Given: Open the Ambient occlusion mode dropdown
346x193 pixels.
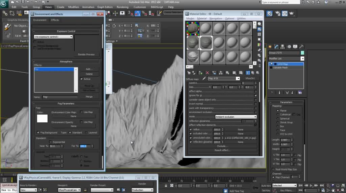Looking at the screenshot, I should (x=236, y=117).
